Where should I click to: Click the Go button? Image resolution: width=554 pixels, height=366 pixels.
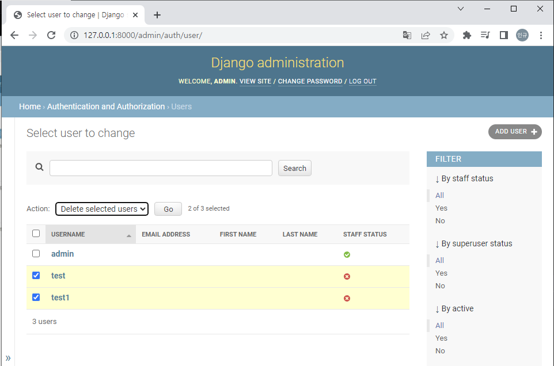[168, 209]
